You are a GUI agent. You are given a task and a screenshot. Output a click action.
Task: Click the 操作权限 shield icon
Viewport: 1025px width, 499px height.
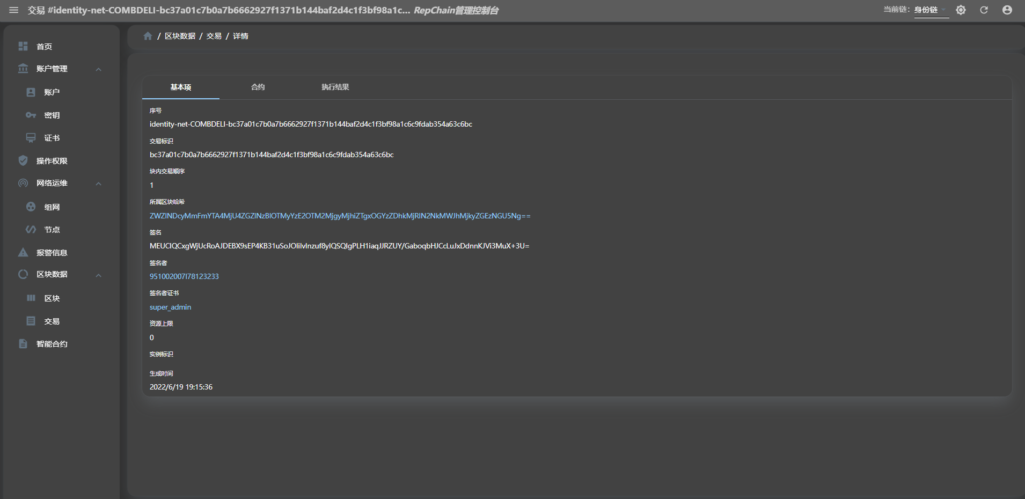23,160
